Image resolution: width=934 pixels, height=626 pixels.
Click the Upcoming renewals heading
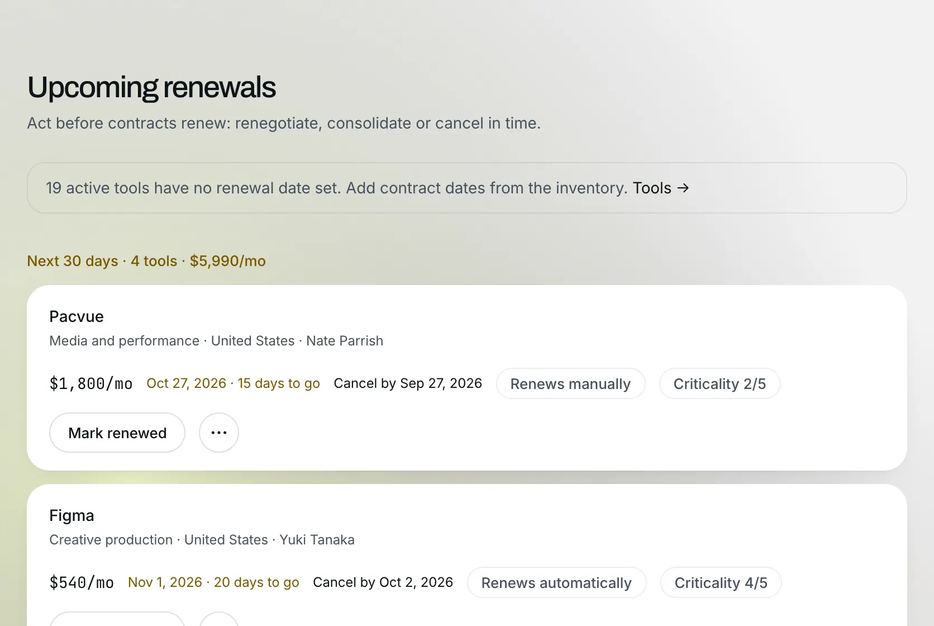(151, 87)
